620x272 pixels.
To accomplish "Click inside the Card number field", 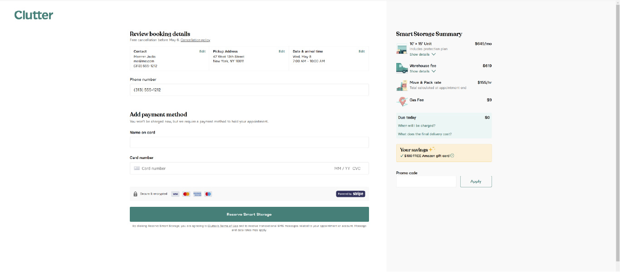I will [204, 168].
